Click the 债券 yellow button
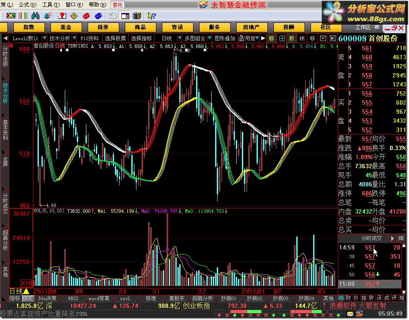The width and height of the screenshot is (409, 320). coord(103,27)
